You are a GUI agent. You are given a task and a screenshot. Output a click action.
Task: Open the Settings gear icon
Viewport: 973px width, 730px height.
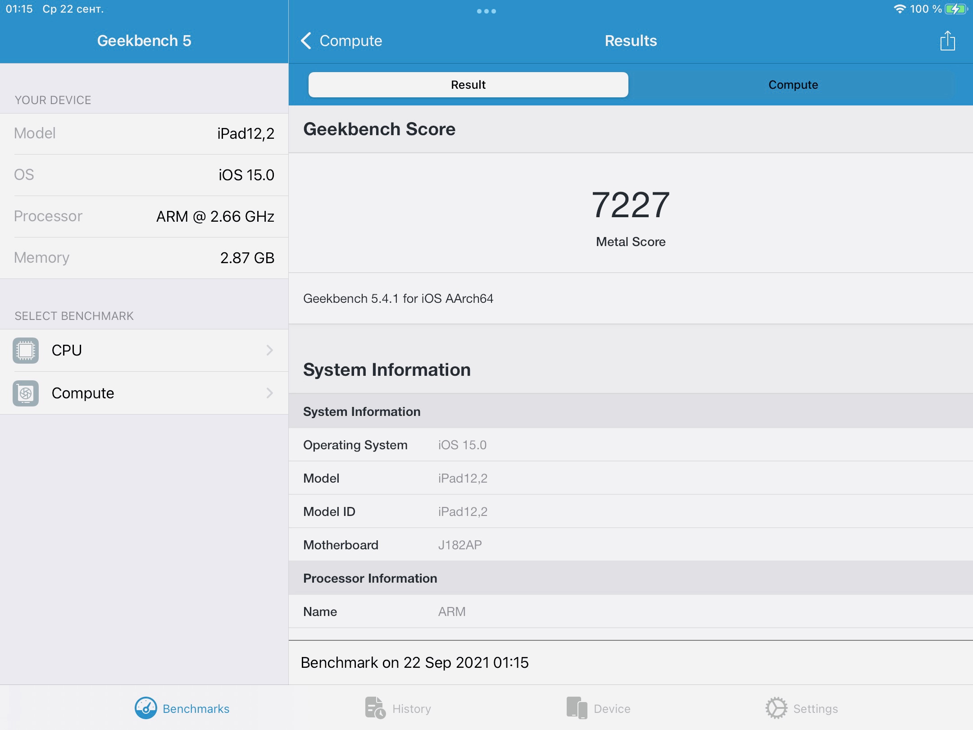coord(777,708)
